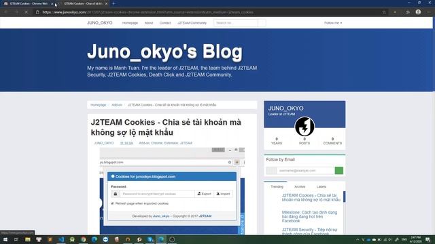Switch to the Archive sidebar tab
Screen dimensions: 435x244
pyautogui.click(x=300, y=187)
